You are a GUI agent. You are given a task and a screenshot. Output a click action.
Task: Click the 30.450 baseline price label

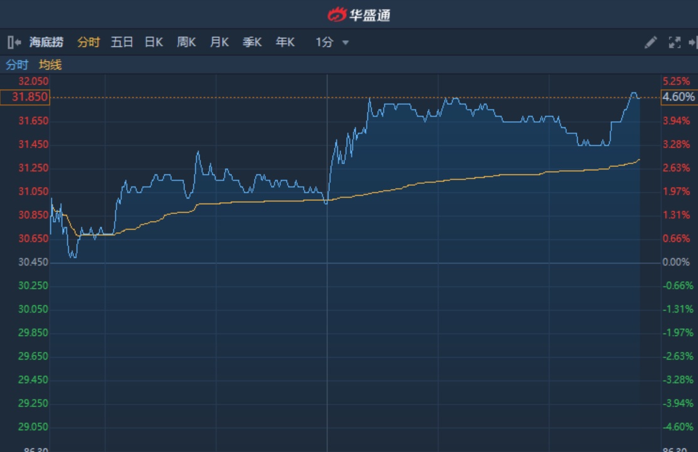(x=33, y=262)
